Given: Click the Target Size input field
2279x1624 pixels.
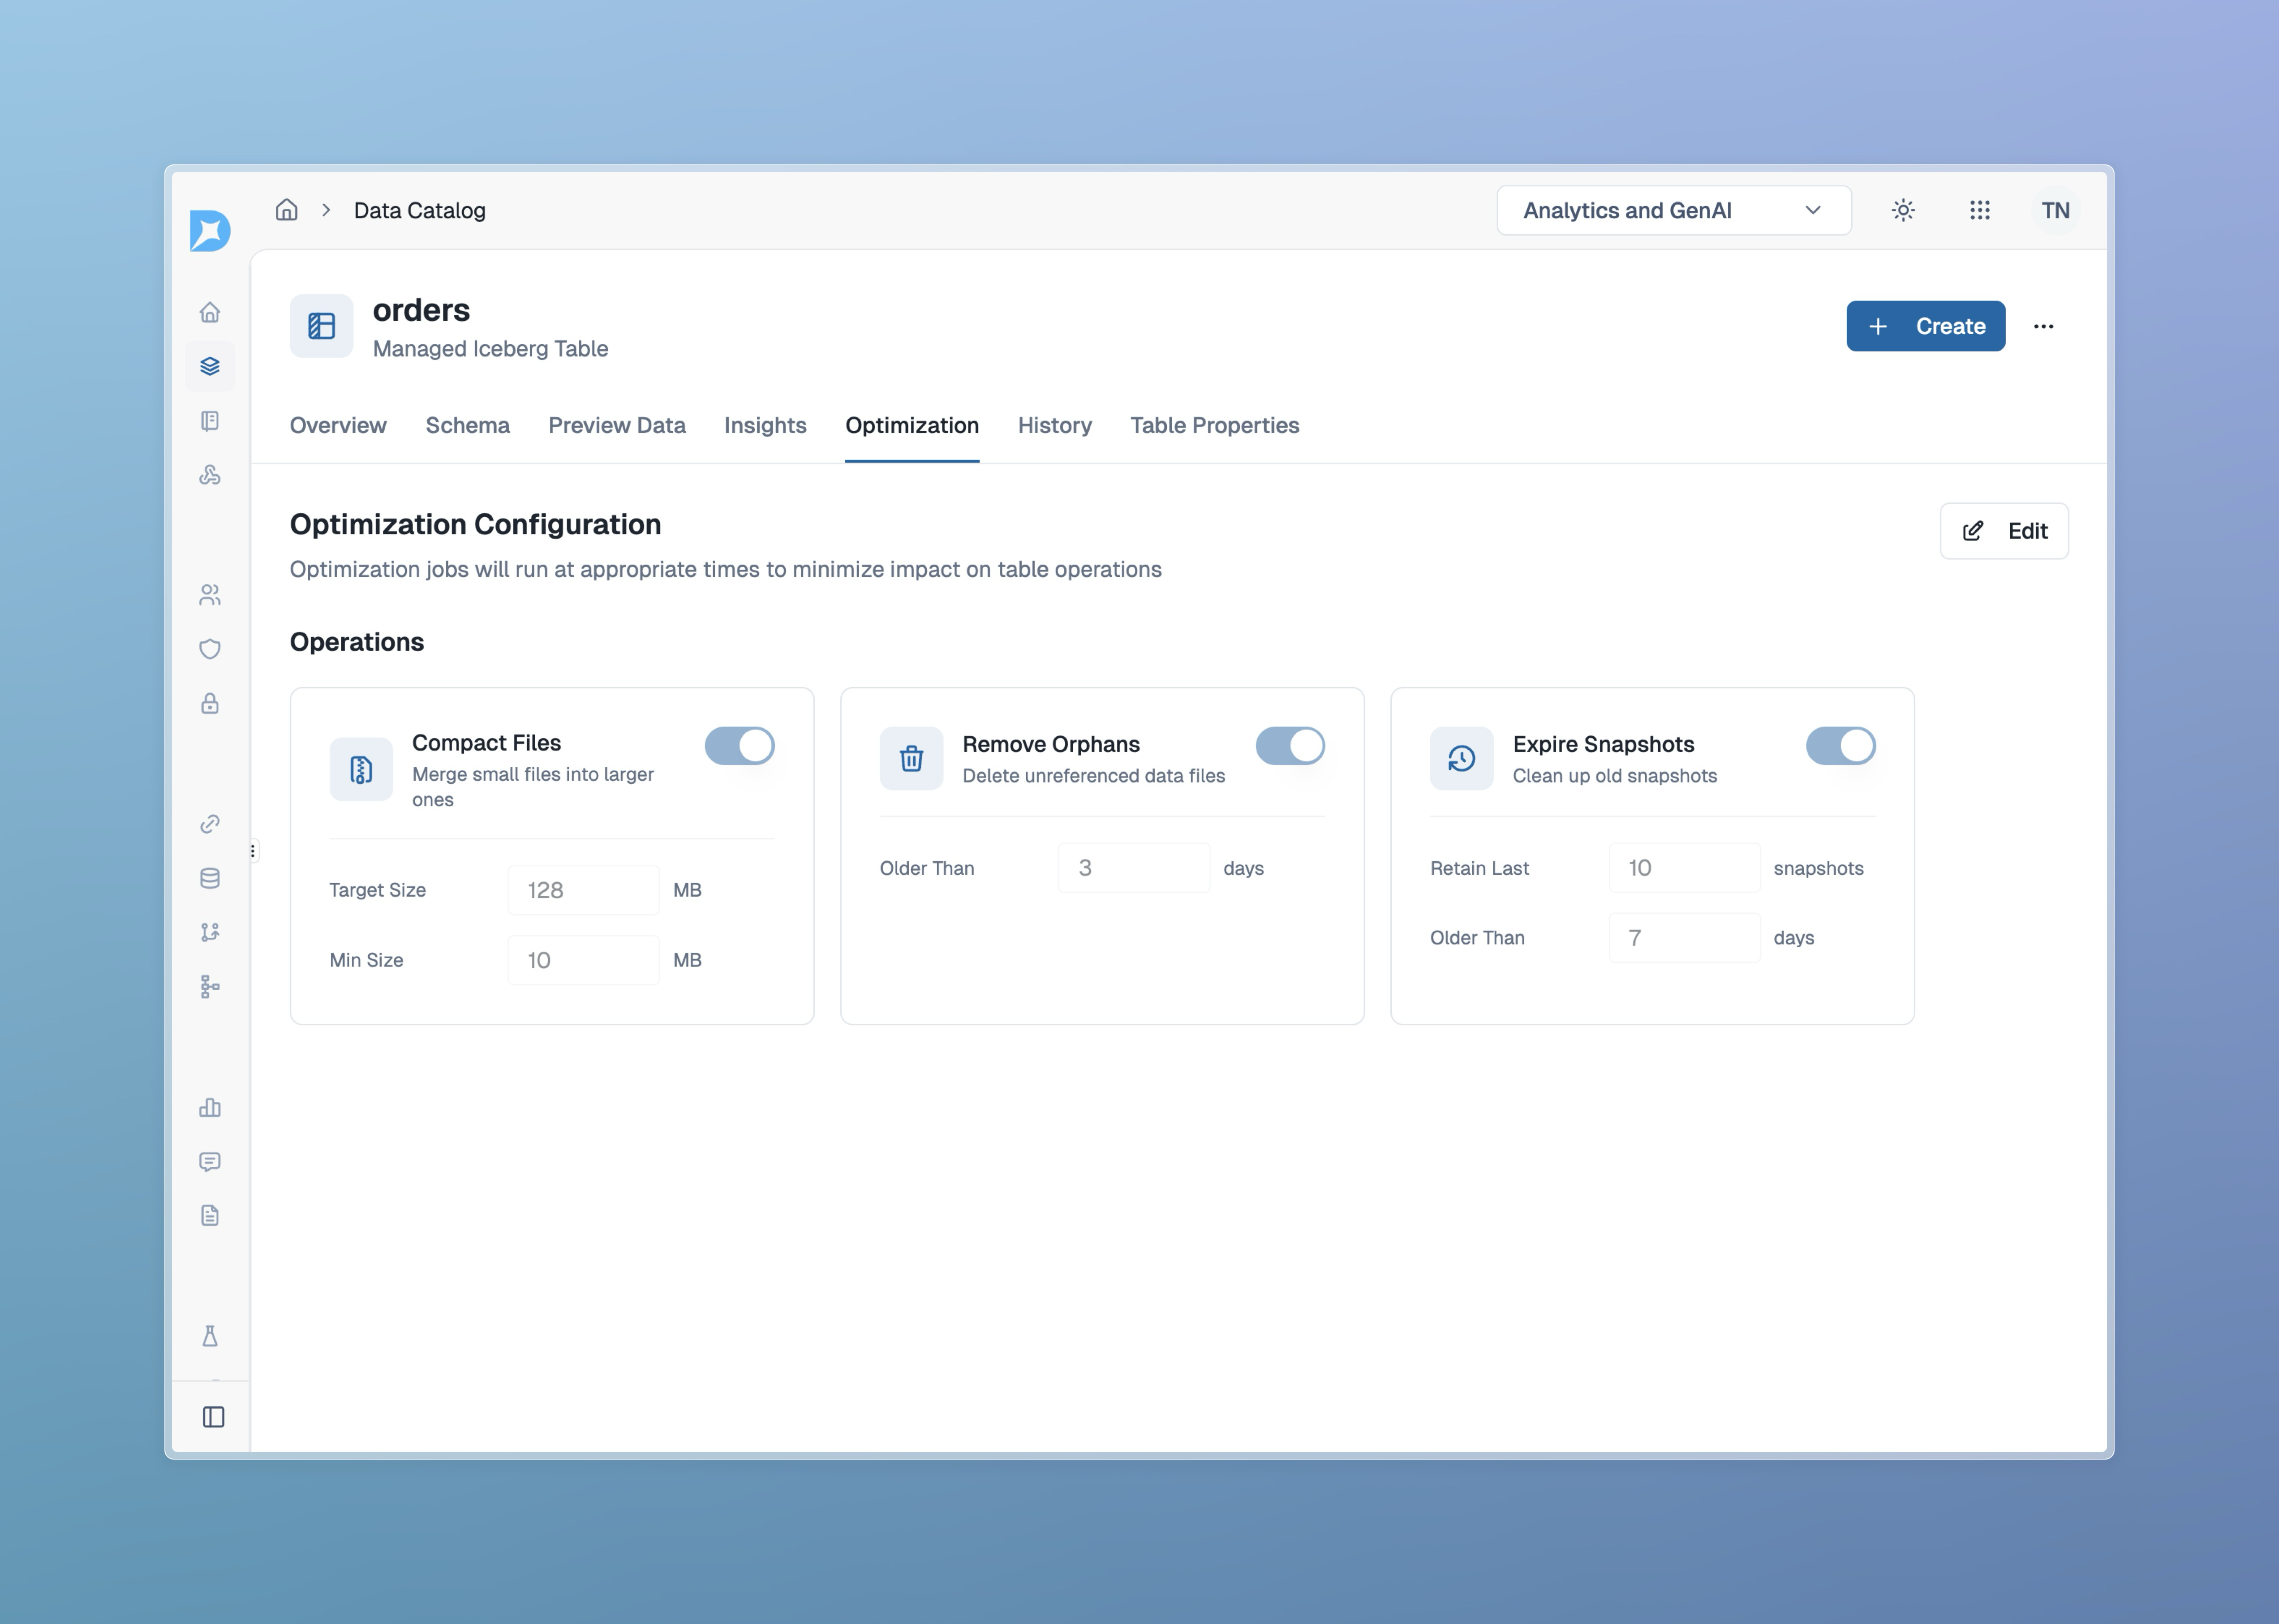Looking at the screenshot, I should 583,889.
